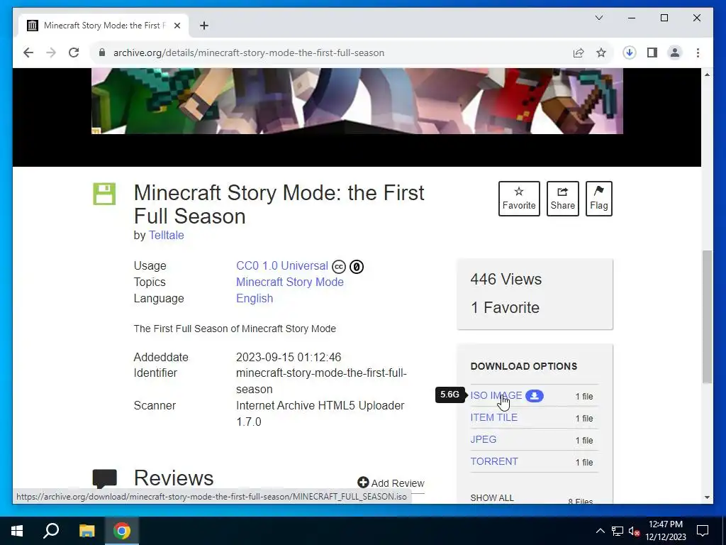
Task: Click the 1 Favorite count text
Action: coord(505,308)
